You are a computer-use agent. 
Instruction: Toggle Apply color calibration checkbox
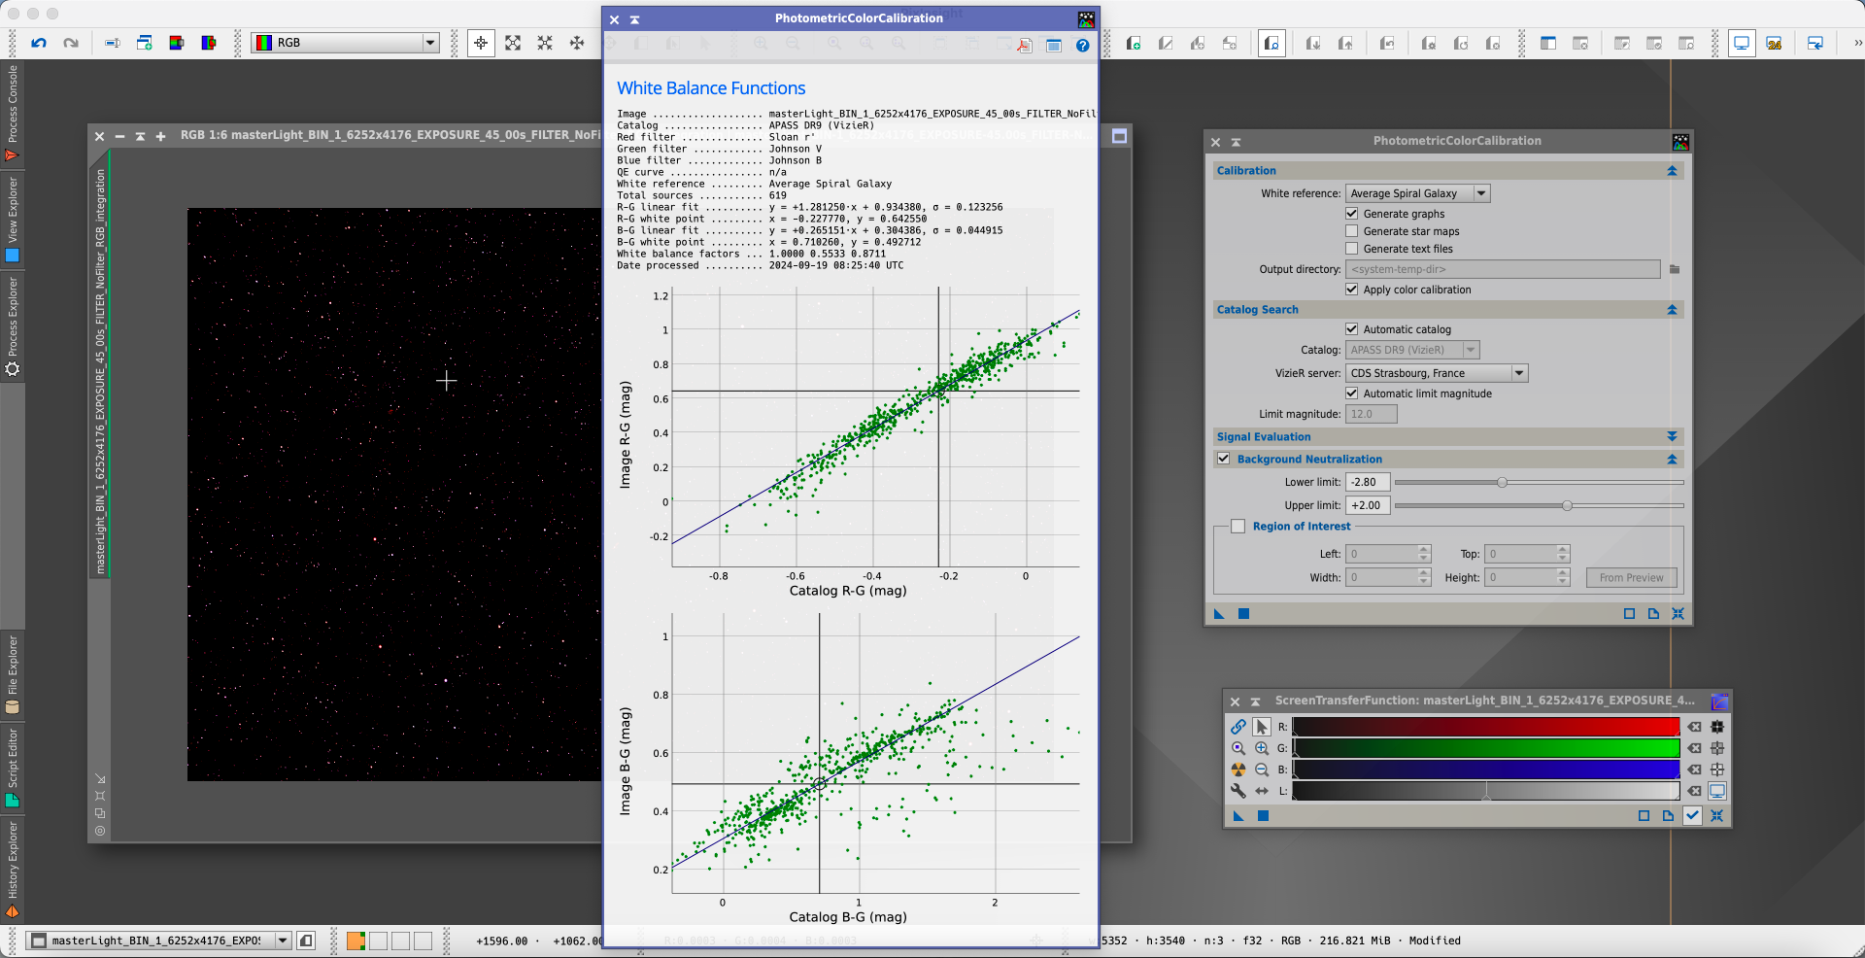pyautogui.click(x=1351, y=290)
